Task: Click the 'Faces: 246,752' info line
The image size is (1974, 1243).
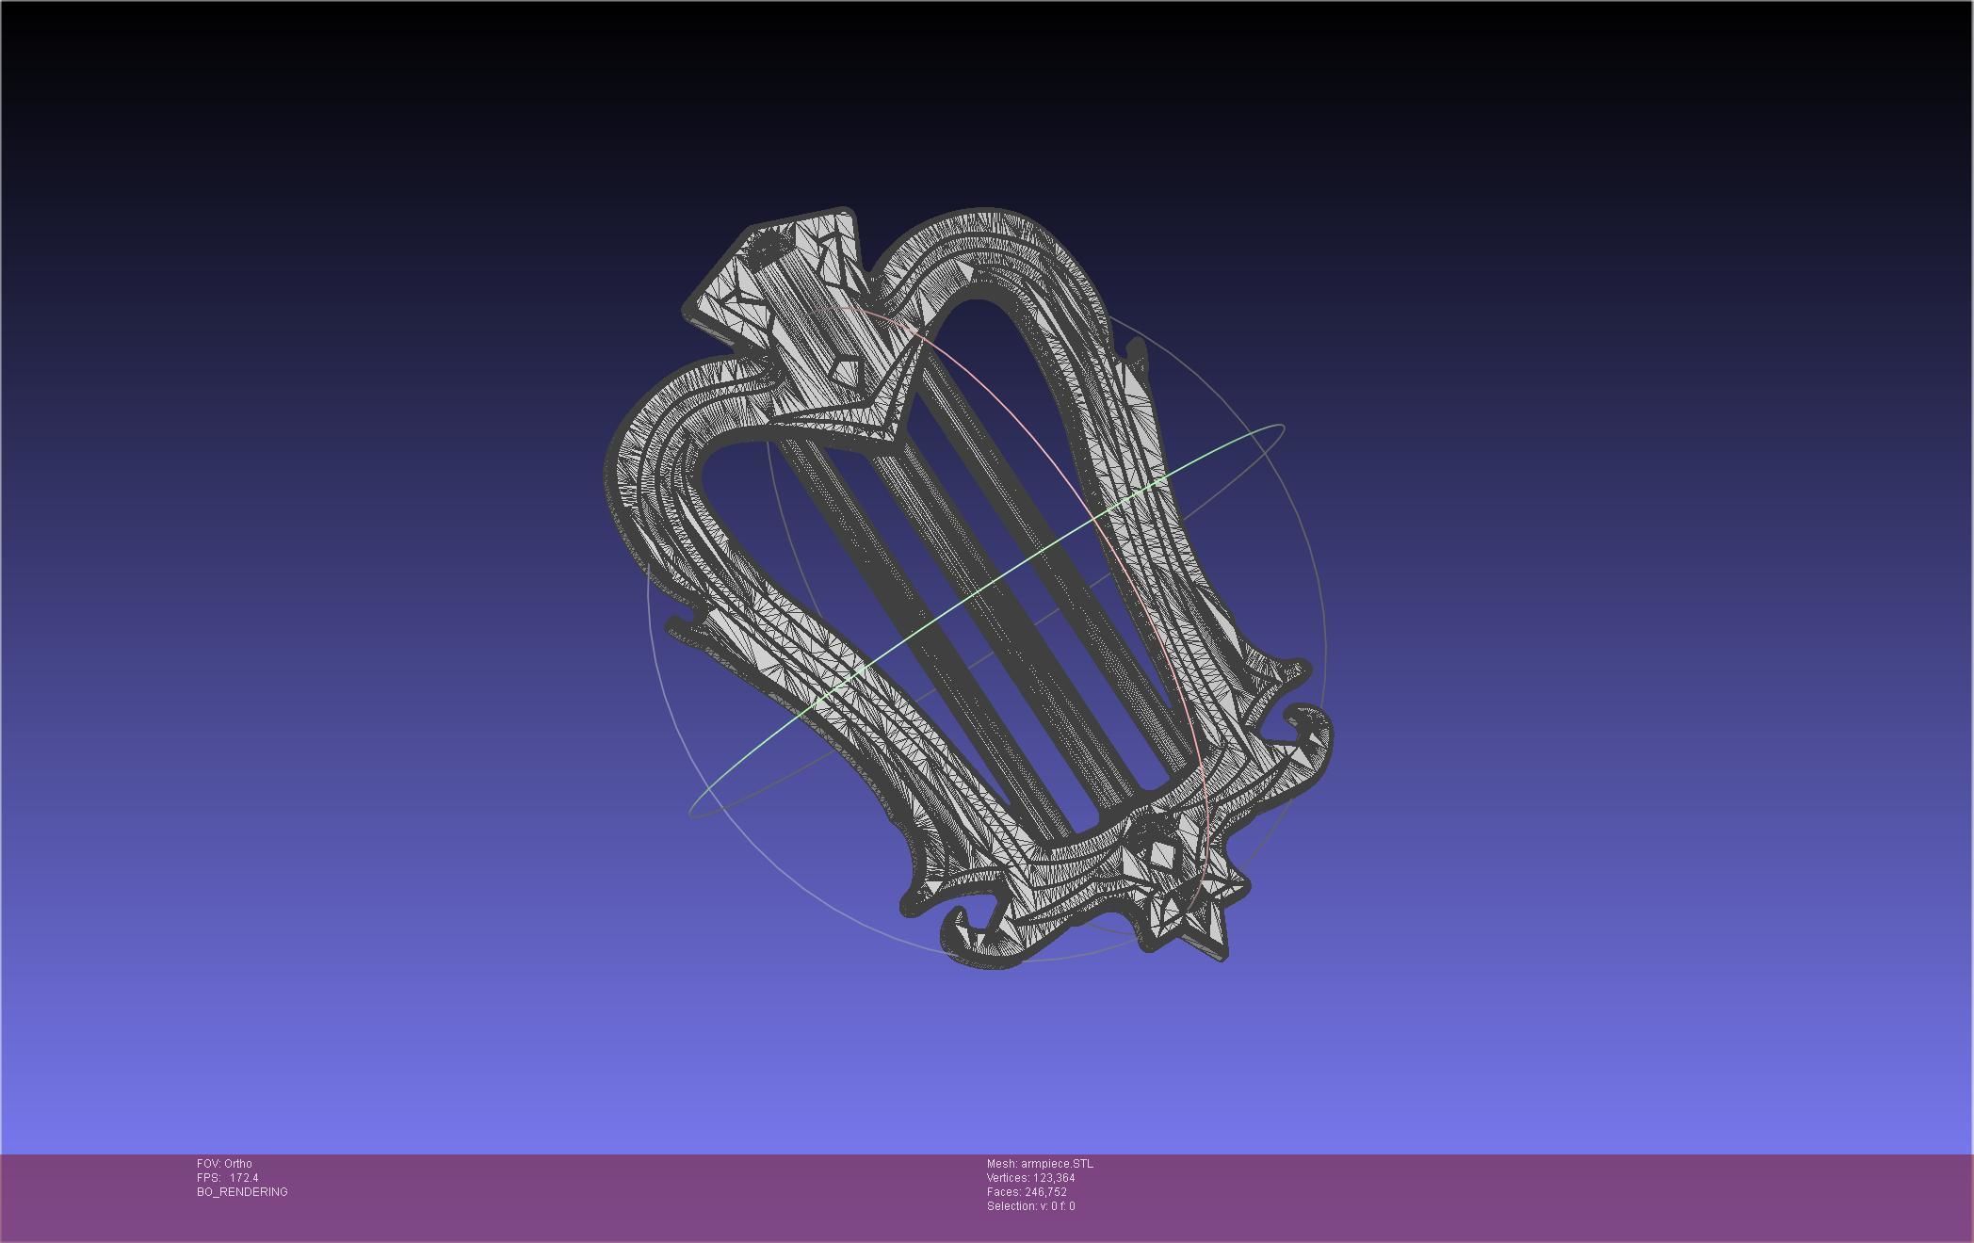Action: [x=1027, y=1192]
